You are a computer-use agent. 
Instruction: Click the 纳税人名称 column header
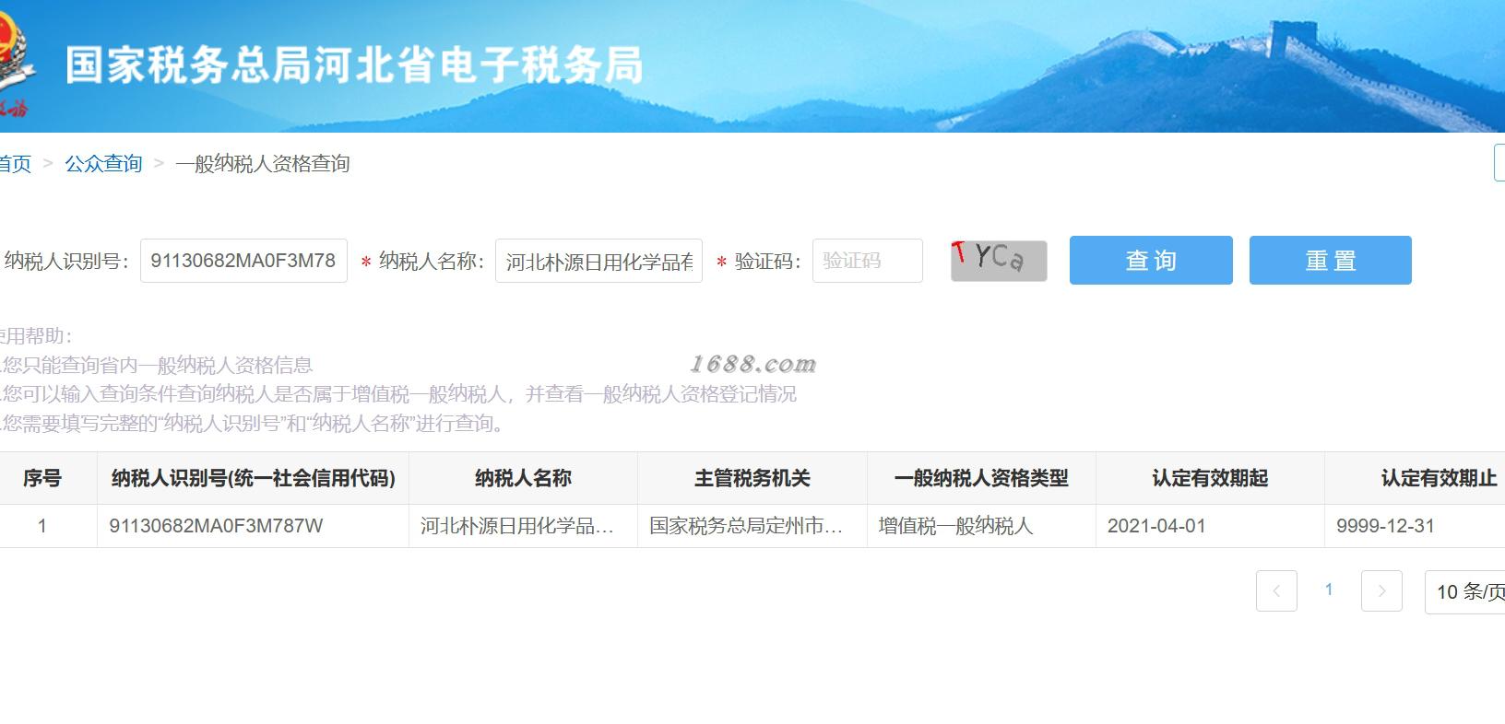[x=523, y=478]
